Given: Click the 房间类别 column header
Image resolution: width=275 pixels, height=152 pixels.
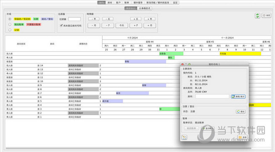Looking at the screenshot, I should 21,44.
